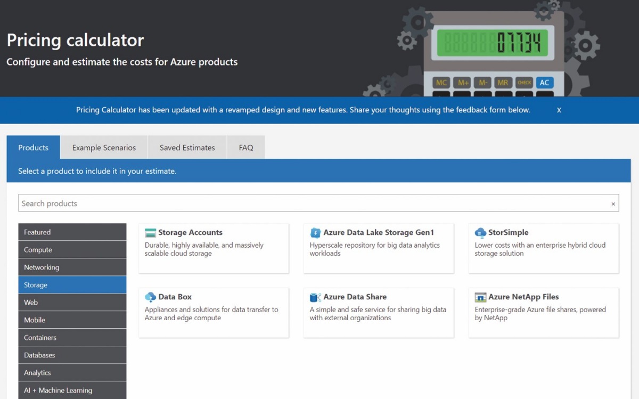Screen dimensions: 639x399
Task: Select the Analytics category
Action: (x=72, y=373)
